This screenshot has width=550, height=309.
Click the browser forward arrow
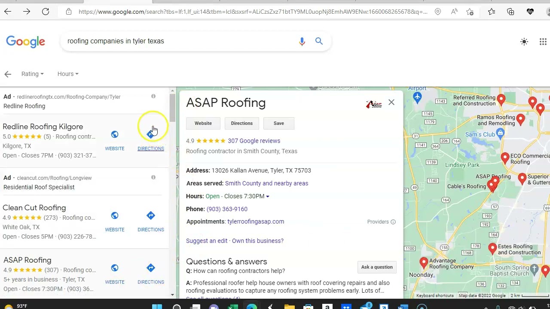[x=27, y=12]
